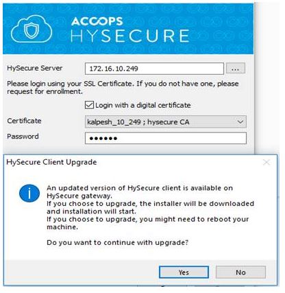The image size is (285, 293).
Task: Click the 'Login with a digital certificate' label
Action: 143,105
